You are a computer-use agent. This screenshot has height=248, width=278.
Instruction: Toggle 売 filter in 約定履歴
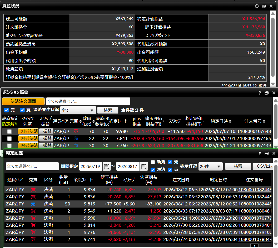pos(170,162)
